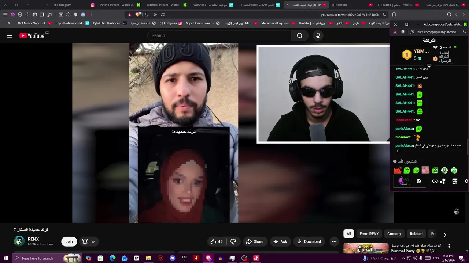Bookmark this page with the bookmark icon
Screen dimensions: 469x263
click(x=394, y=15)
